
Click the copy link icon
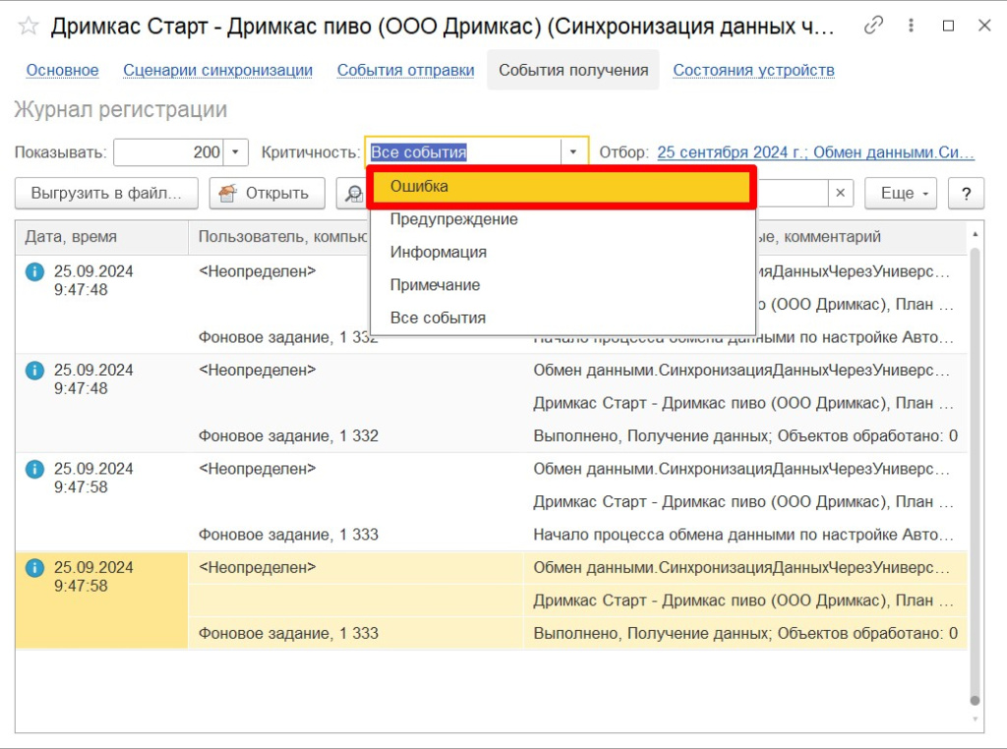872,27
